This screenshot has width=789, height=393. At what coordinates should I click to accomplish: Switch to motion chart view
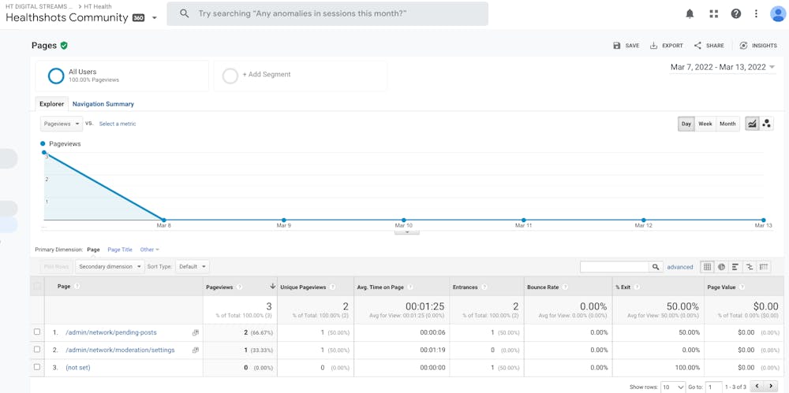767,124
